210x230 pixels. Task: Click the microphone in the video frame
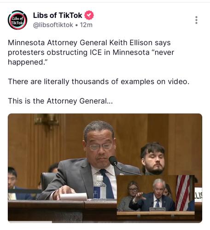click(x=113, y=161)
